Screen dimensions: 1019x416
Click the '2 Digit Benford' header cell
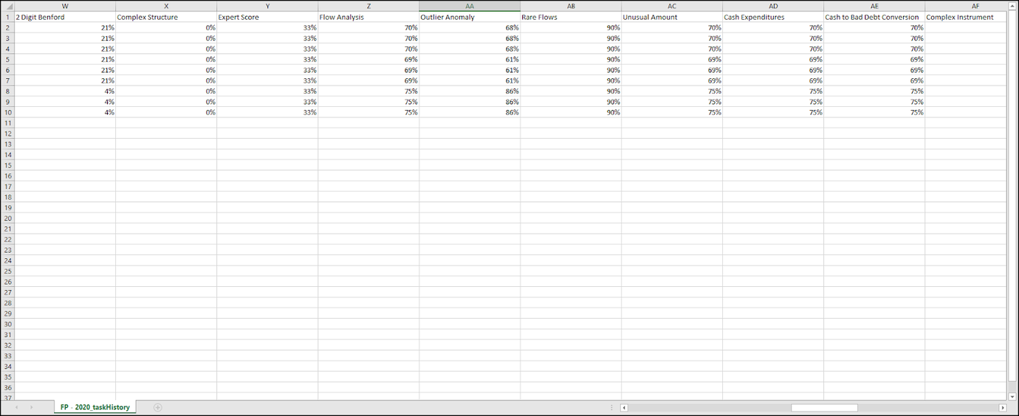click(65, 17)
